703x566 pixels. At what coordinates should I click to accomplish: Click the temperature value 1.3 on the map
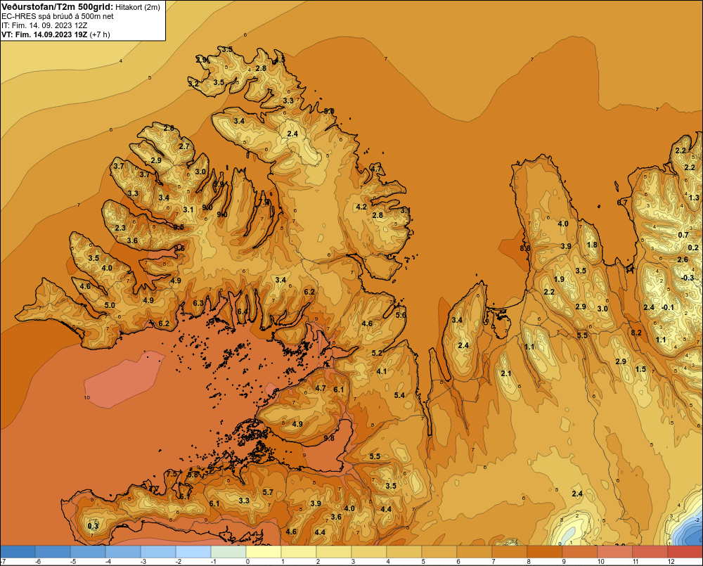(x=694, y=198)
